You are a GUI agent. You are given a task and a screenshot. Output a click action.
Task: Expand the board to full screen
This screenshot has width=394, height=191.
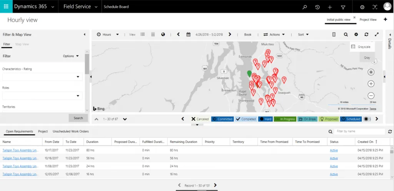[x=377, y=35]
